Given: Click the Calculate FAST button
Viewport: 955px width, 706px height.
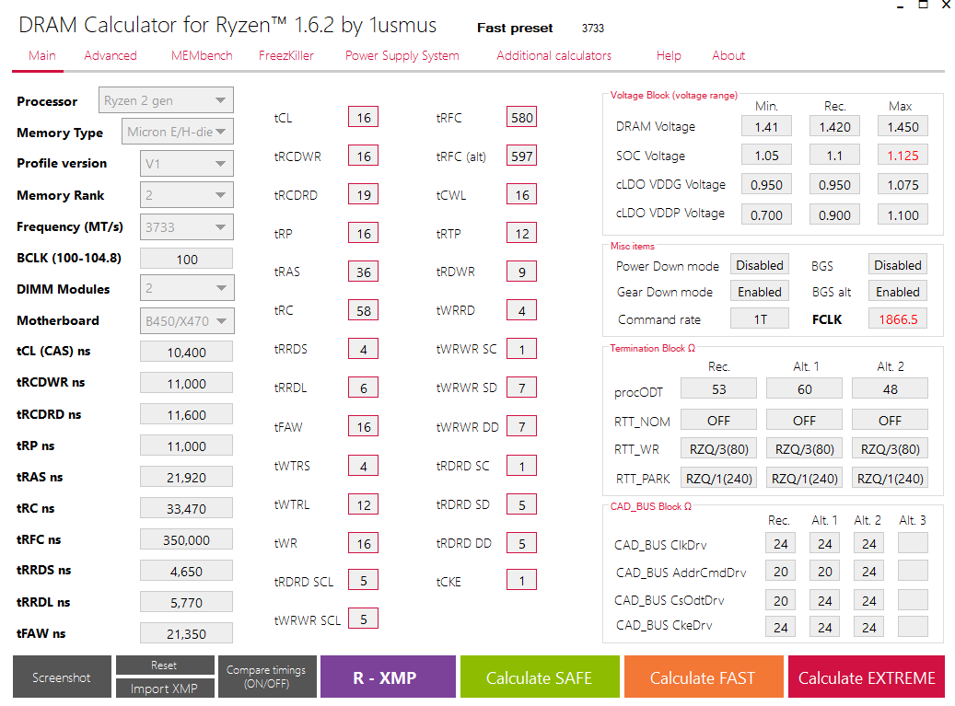Looking at the screenshot, I should click(703, 677).
